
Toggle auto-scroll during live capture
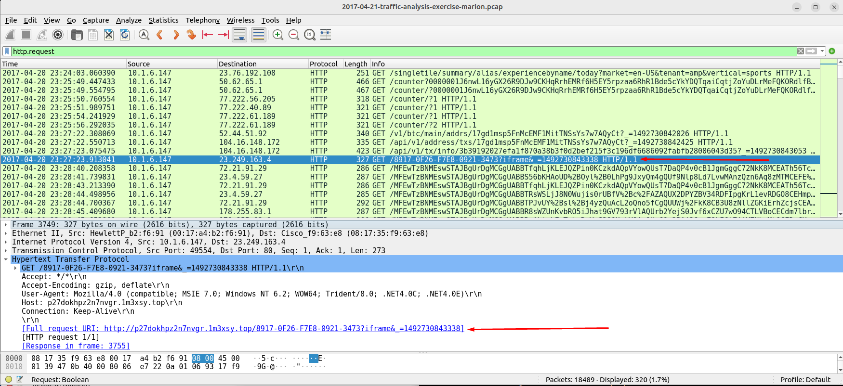[239, 35]
